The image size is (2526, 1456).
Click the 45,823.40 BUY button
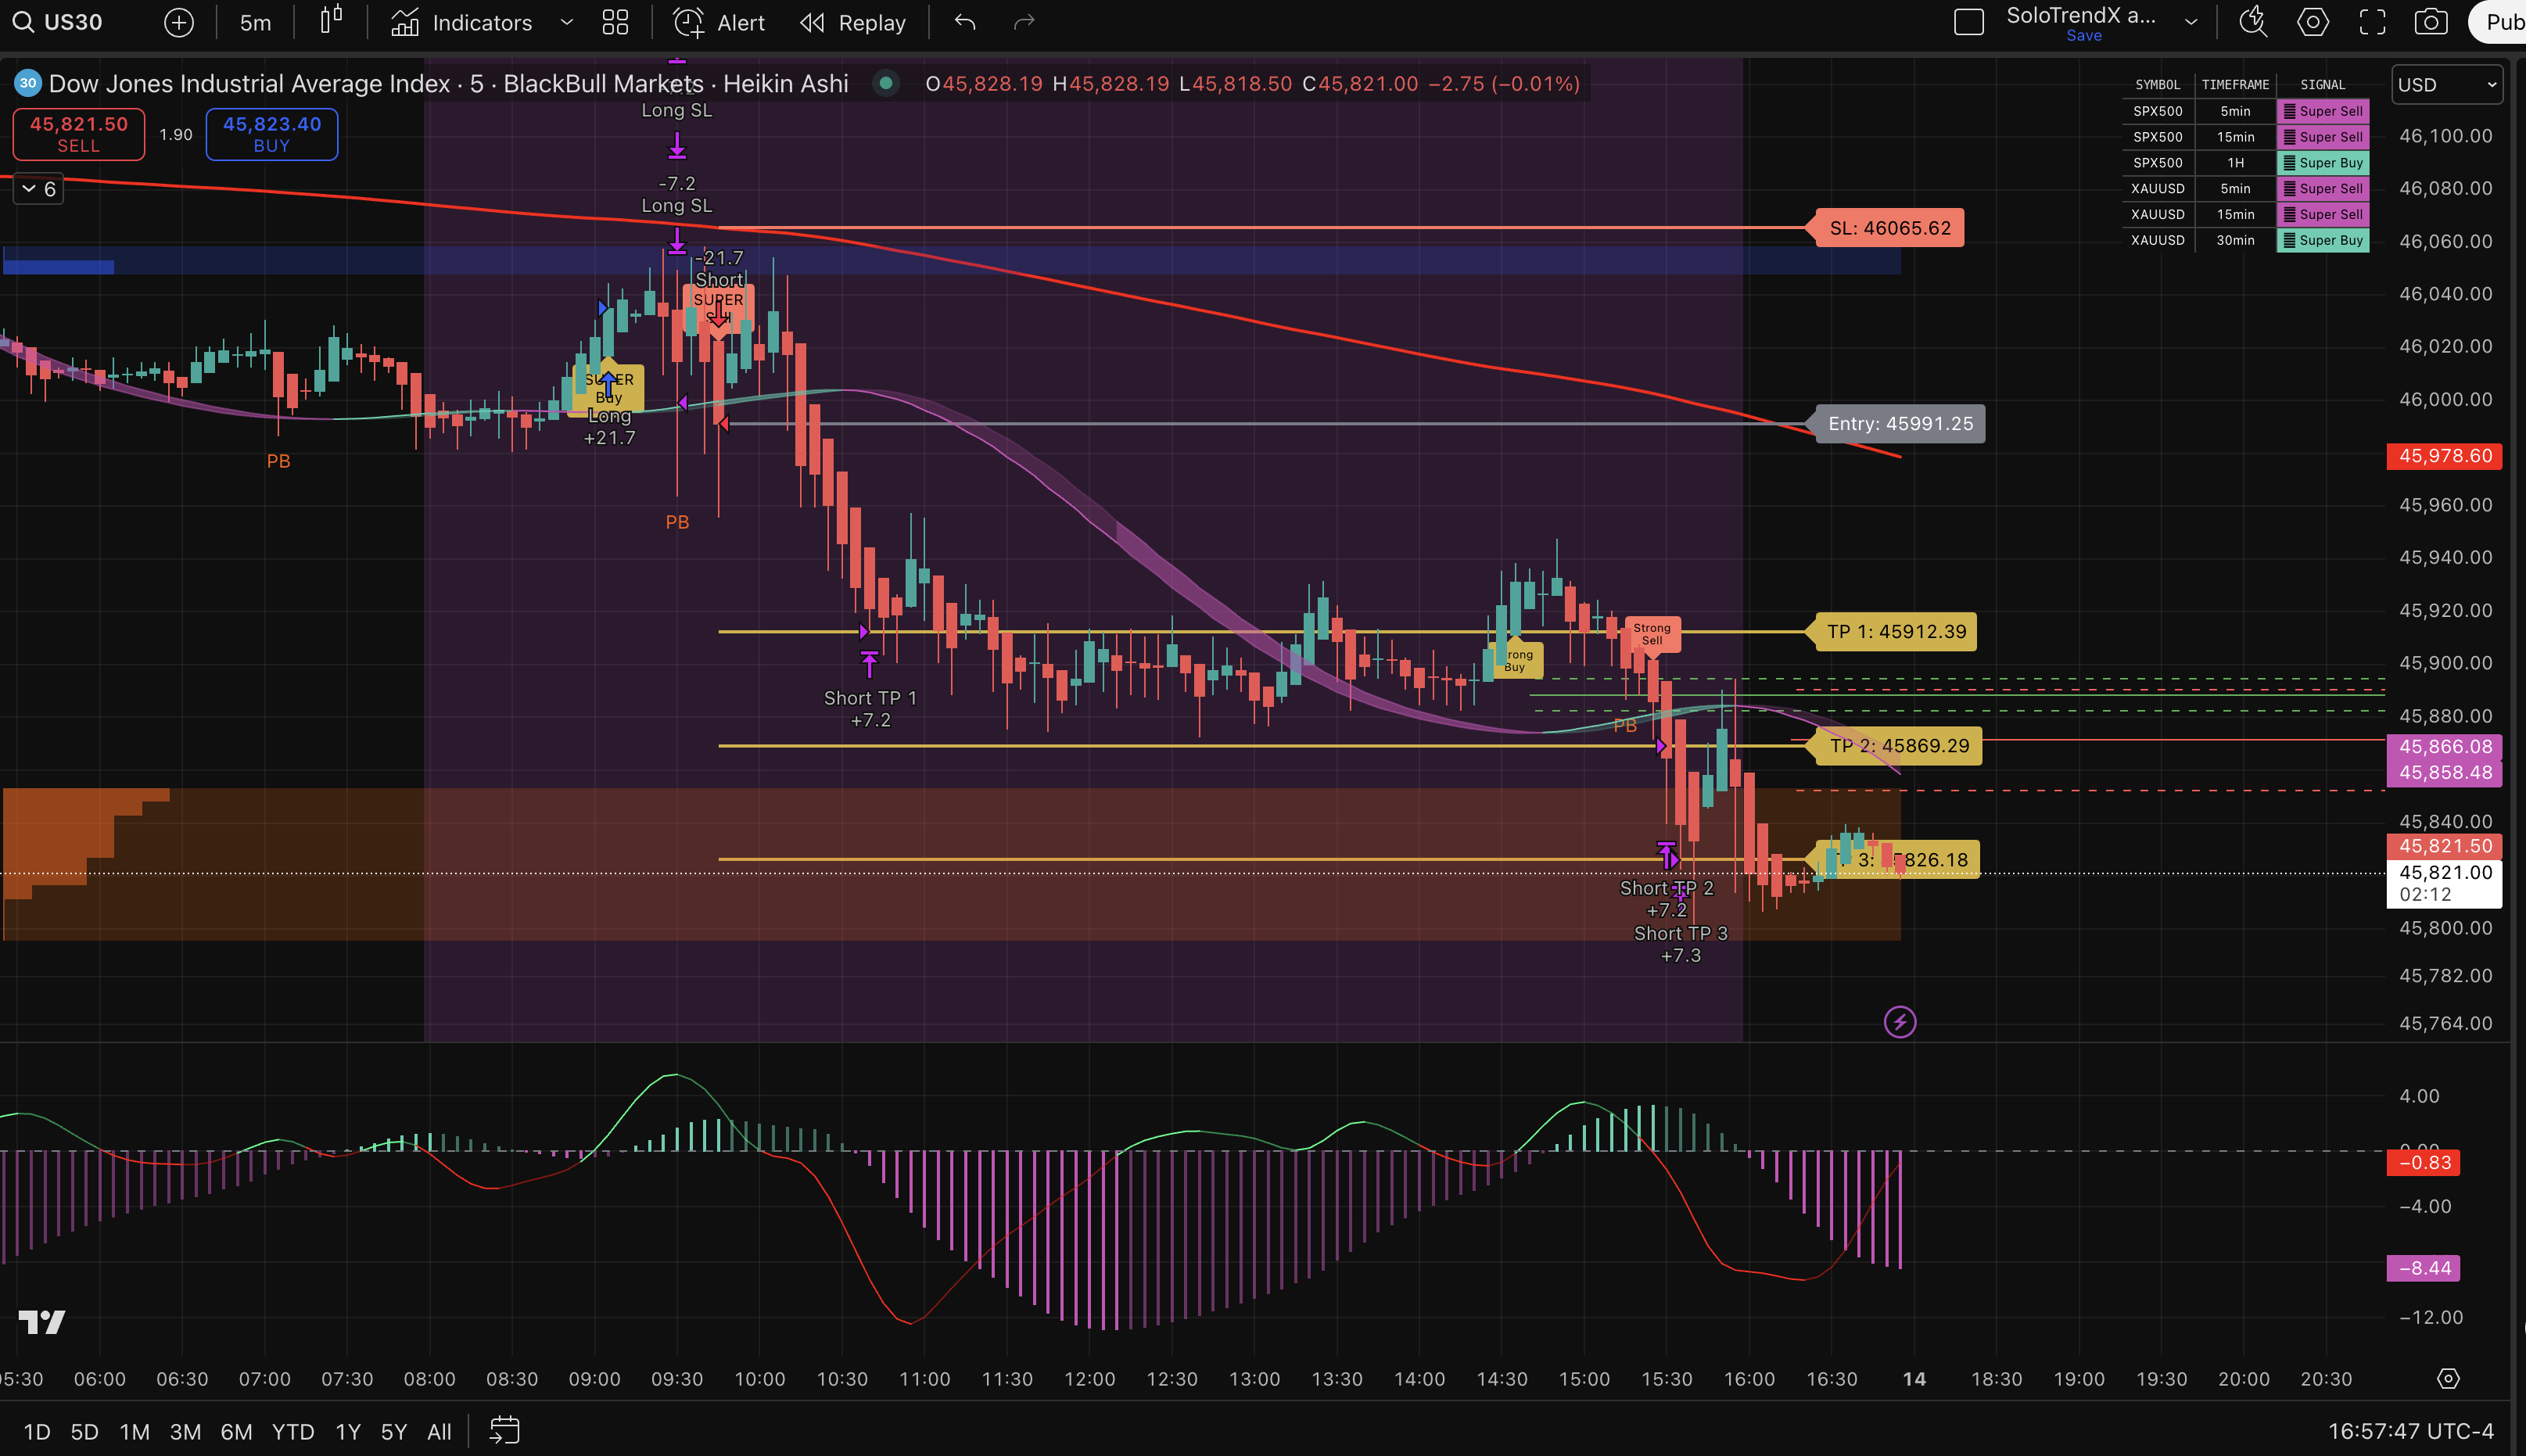pyautogui.click(x=271, y=134)
